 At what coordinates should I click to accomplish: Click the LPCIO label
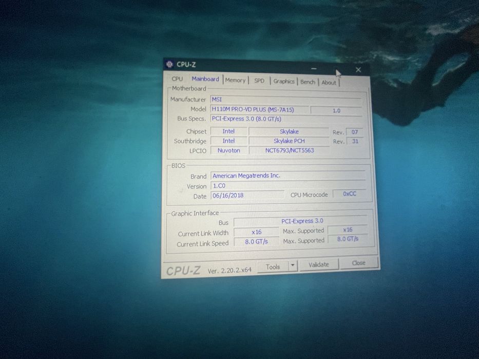(198, 151)
